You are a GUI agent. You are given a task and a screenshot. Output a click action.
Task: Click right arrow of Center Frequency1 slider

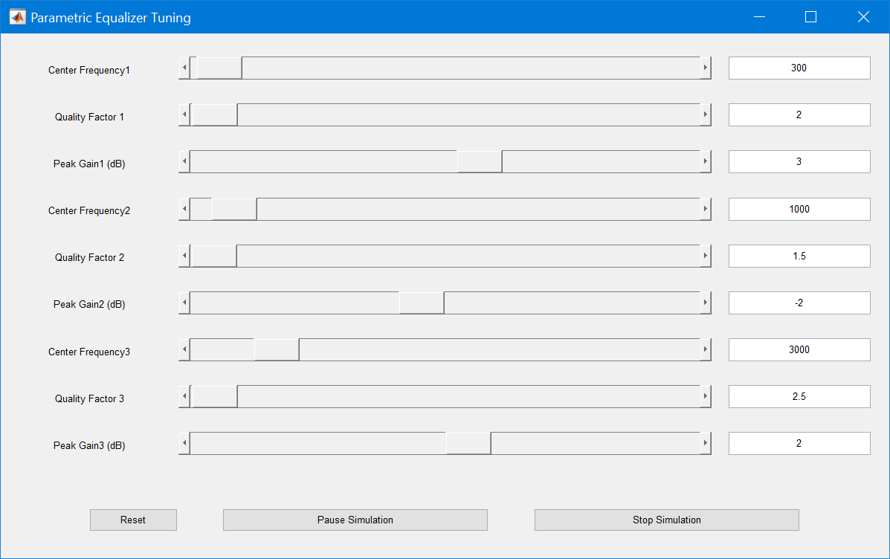point(705,68)
